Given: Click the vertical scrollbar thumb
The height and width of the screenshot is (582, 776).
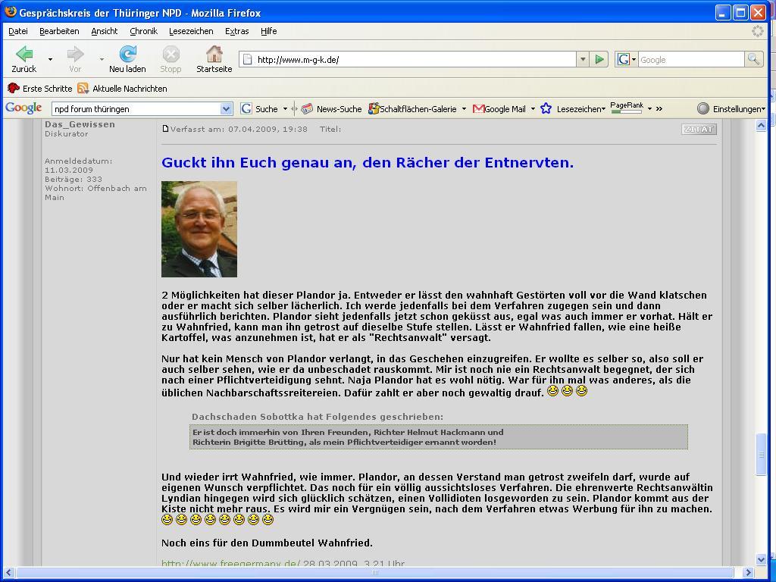Looking at the screenshot, I should 762,453.
